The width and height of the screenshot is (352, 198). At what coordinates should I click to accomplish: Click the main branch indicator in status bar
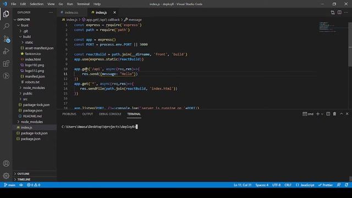(x=10, y=185)
